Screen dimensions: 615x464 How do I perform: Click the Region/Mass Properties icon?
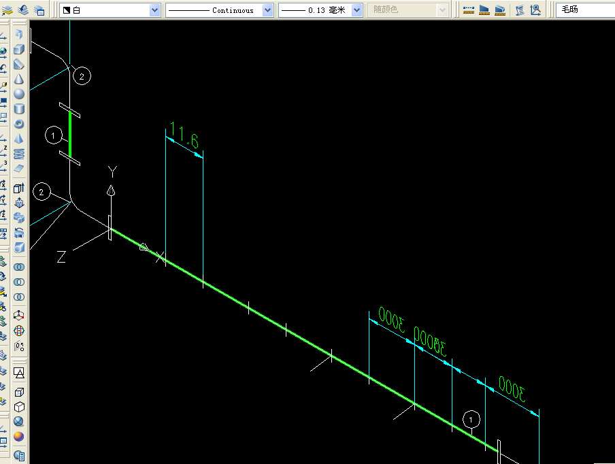click(499, 10)
